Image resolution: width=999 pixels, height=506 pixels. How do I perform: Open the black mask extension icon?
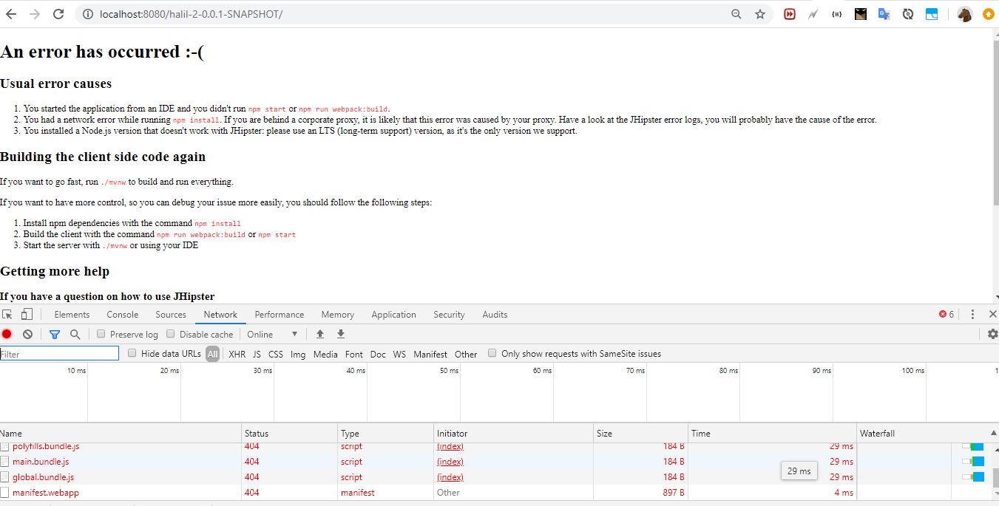click(860, 14)
